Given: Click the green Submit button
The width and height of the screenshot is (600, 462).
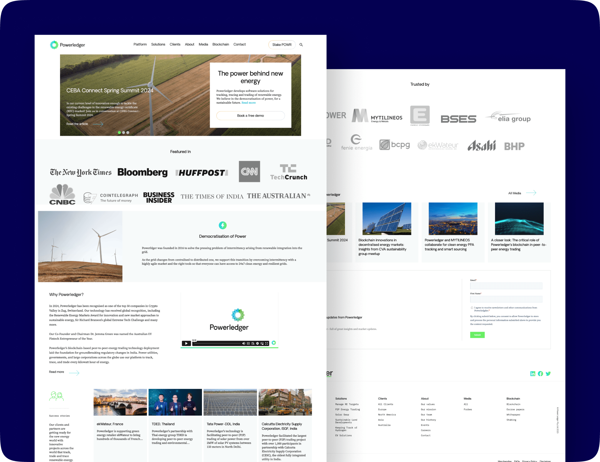Looking at the screenshot, I should tap(477, 335).
